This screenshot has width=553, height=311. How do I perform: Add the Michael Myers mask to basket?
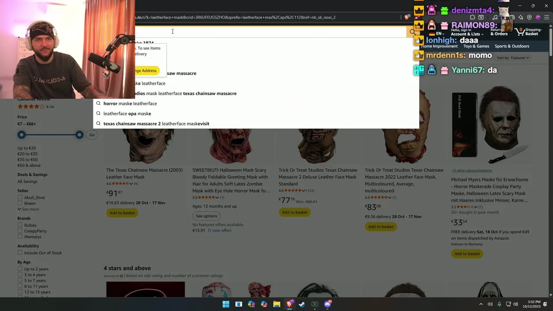click(467, 254)
